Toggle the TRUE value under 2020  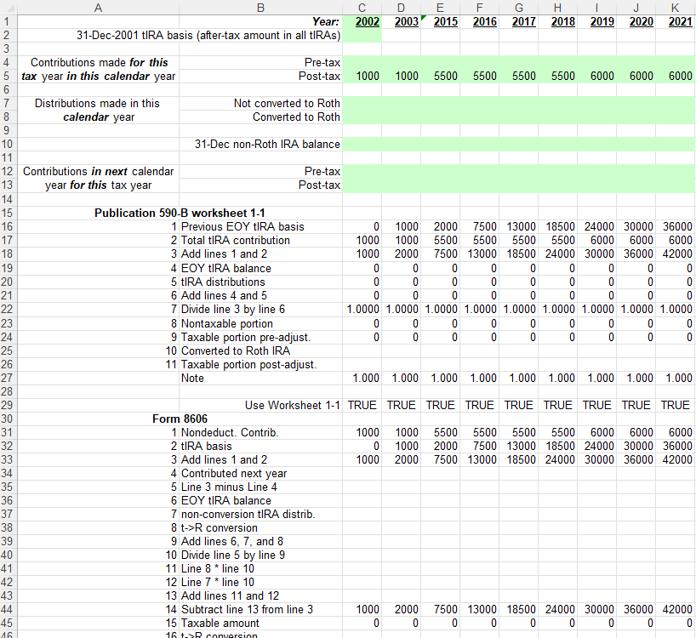tap(636, 405)
